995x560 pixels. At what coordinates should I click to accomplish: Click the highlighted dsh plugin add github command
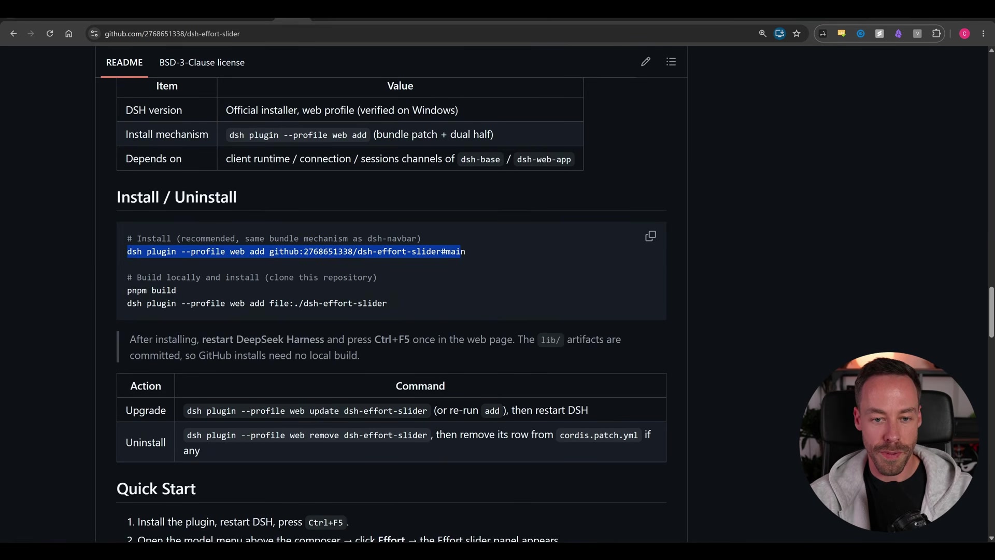pos(296,251)
